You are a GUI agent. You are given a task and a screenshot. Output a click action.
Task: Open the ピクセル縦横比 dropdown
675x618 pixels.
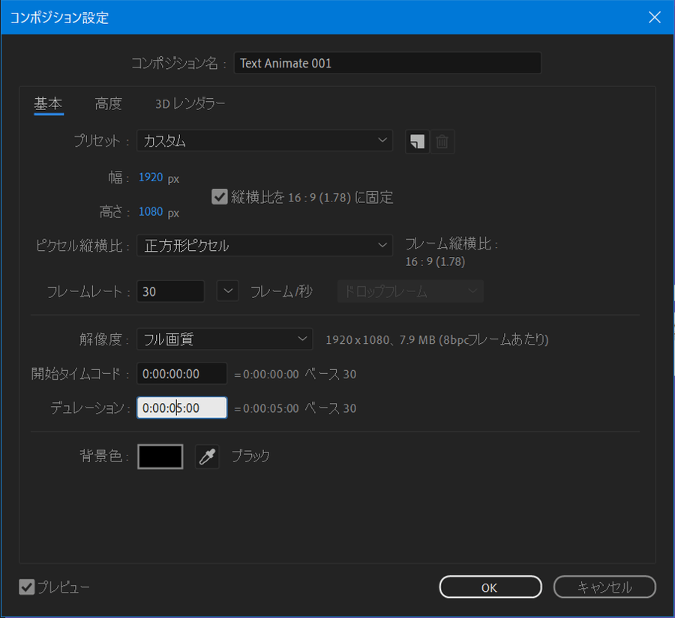coord(265,245)
